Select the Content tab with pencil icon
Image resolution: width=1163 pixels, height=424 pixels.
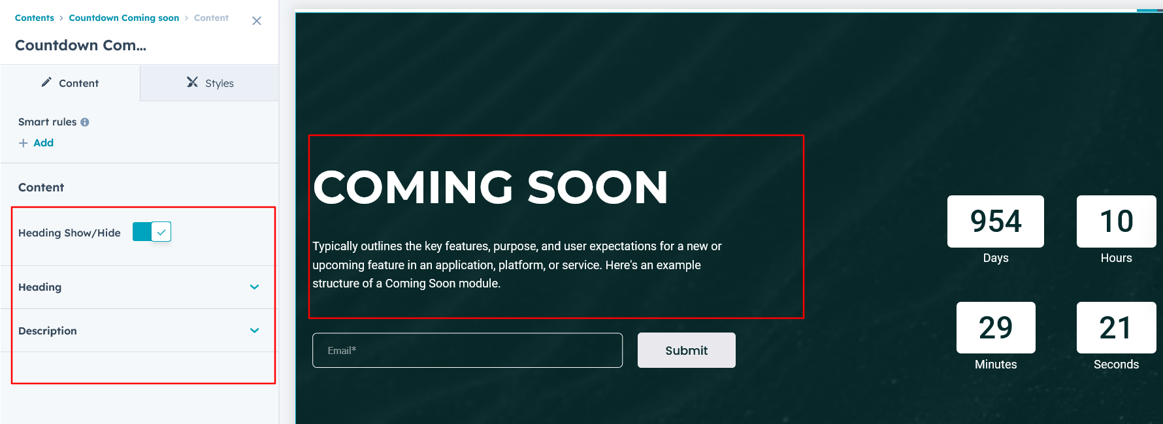tap(70, 83)
